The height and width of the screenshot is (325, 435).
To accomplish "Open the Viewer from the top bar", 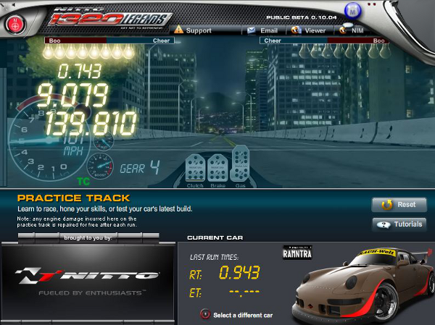I will click(309, 30).
